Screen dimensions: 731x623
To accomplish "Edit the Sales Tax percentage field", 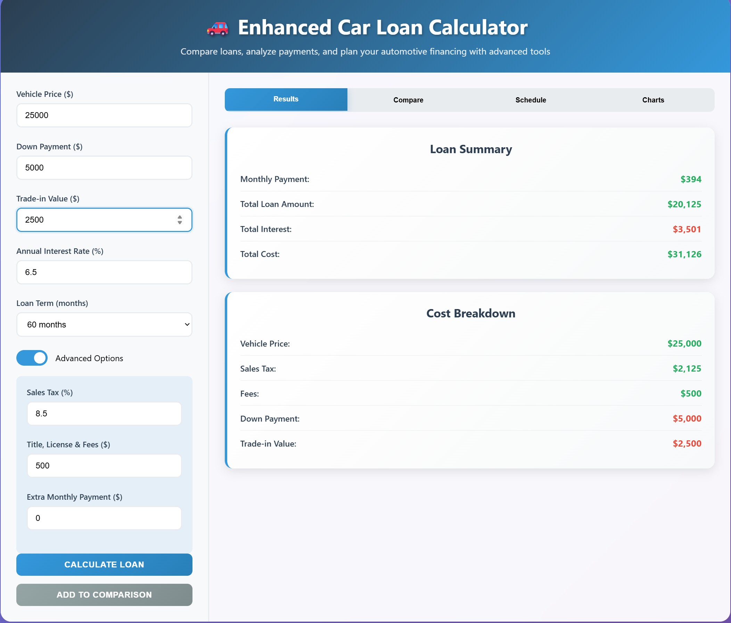I will 104,413.
